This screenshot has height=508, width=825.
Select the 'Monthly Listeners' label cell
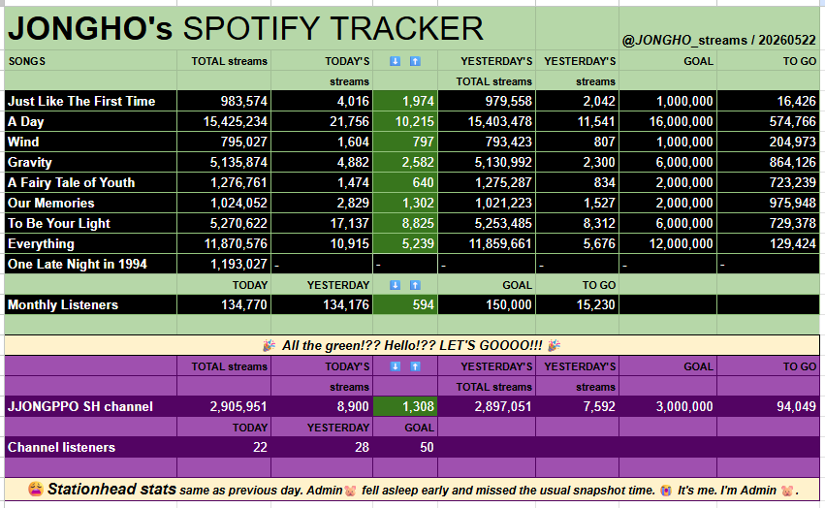[90, 304]
